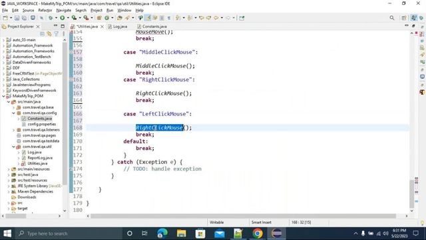Close the Utilities.java editor tab
The height and width of the screenshot is (240, 426).
pos(102,27)
